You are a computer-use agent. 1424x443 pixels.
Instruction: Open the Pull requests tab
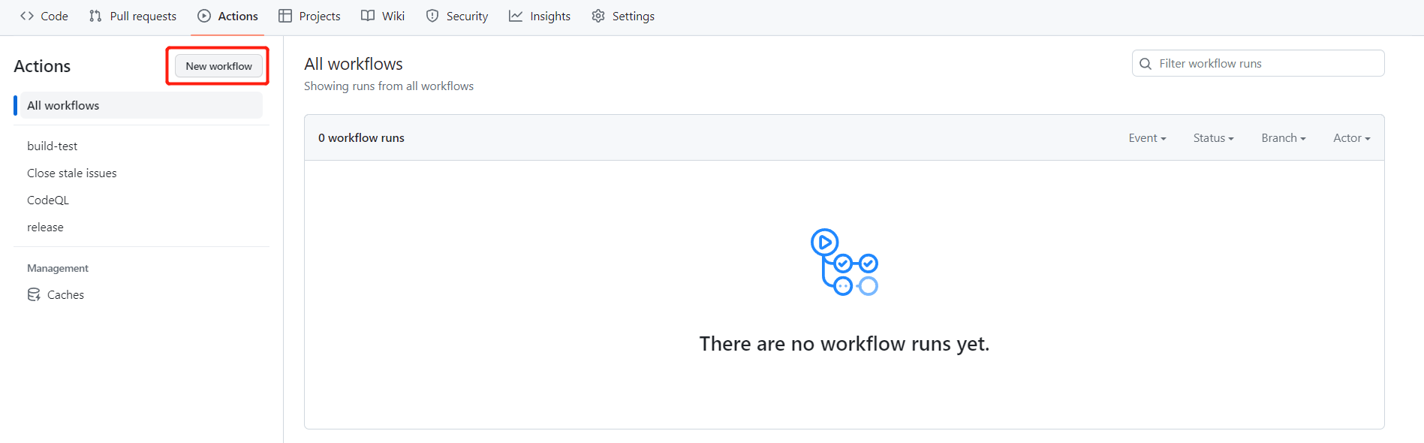133,16
